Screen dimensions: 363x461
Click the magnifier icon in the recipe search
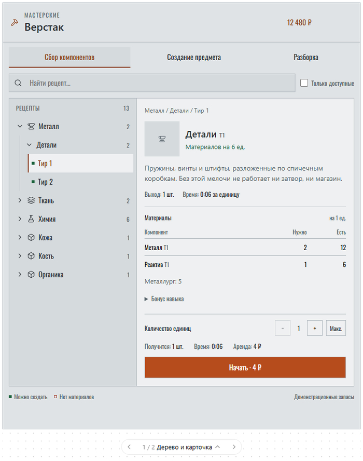pyautogui.click(x=18, y=83)
